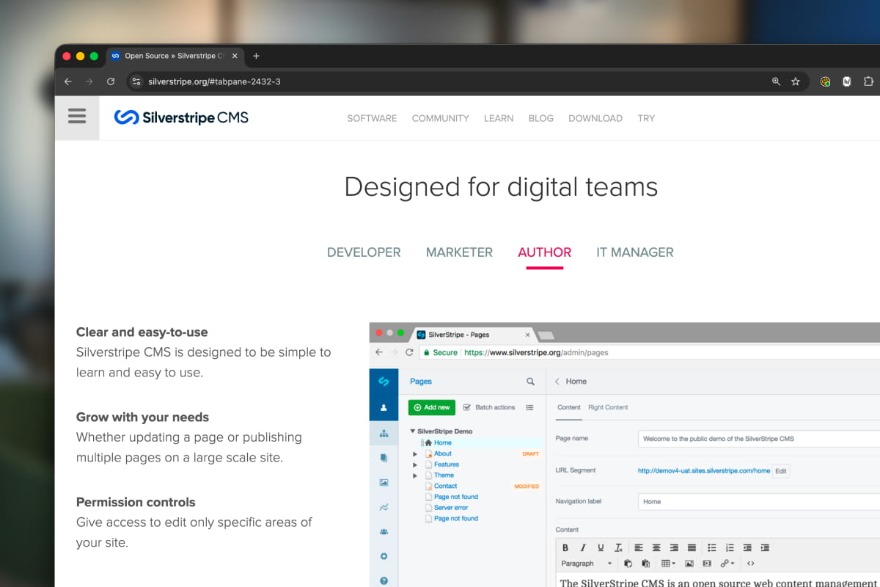Close the Open Source » Silverstripe tab
The height and width of the screenshot is (587, 880).
pyautogui.click(x=235, y=56)
